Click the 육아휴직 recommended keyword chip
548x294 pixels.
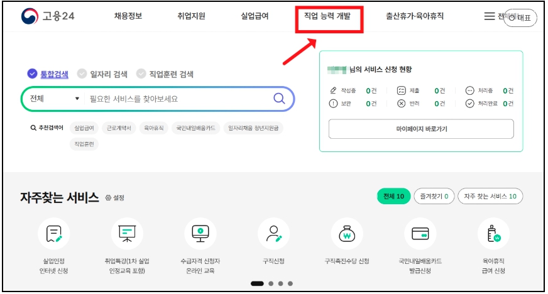tap(154, 128)
